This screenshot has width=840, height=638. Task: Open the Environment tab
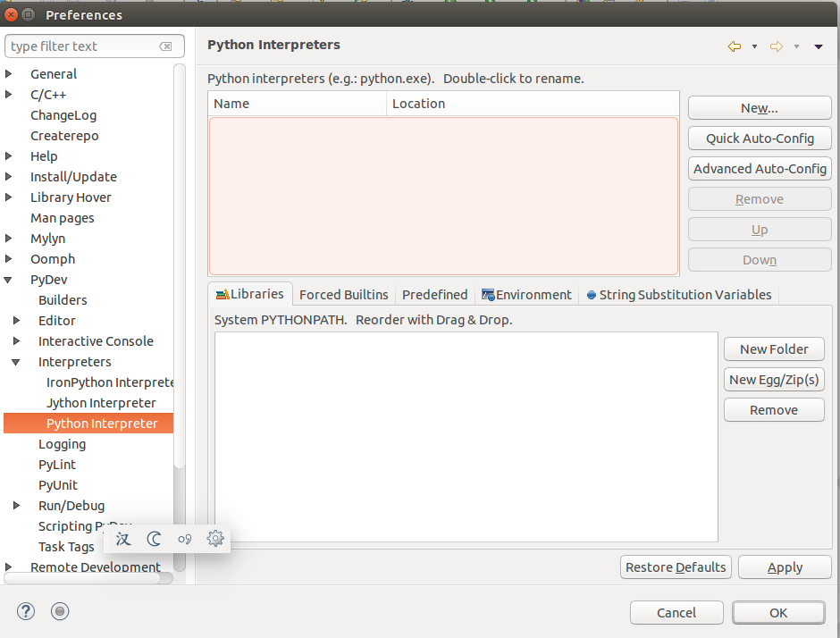pyautogui.click(x=526, y=295)
